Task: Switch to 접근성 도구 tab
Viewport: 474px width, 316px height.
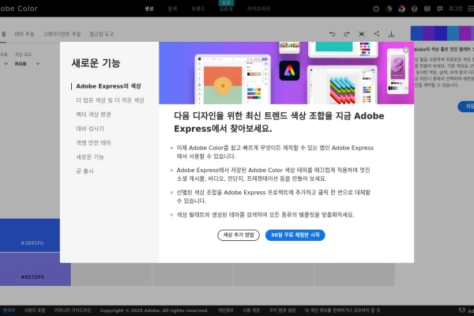Action: tap(102, 34)
